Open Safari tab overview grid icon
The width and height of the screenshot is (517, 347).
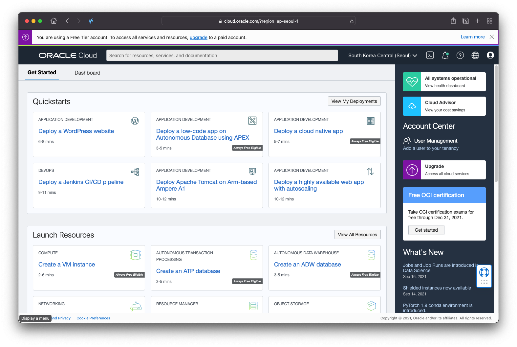tap(489, 21)
